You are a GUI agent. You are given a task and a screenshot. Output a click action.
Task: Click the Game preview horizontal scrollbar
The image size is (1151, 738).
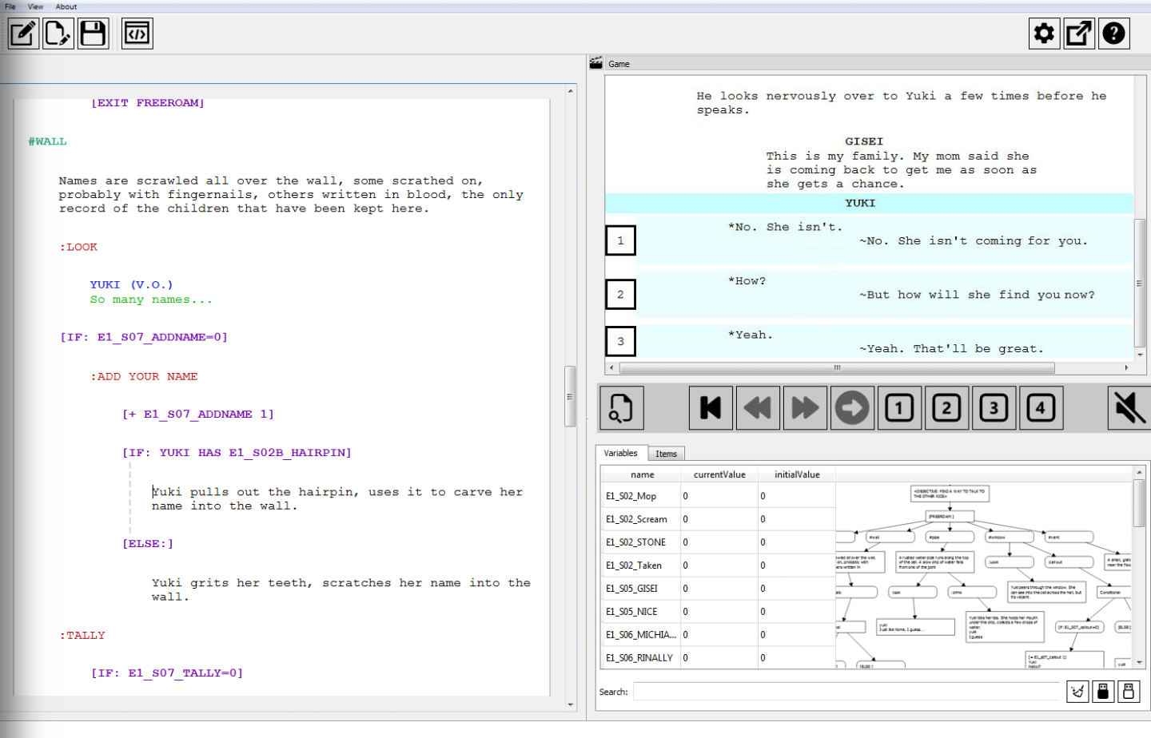836,368
